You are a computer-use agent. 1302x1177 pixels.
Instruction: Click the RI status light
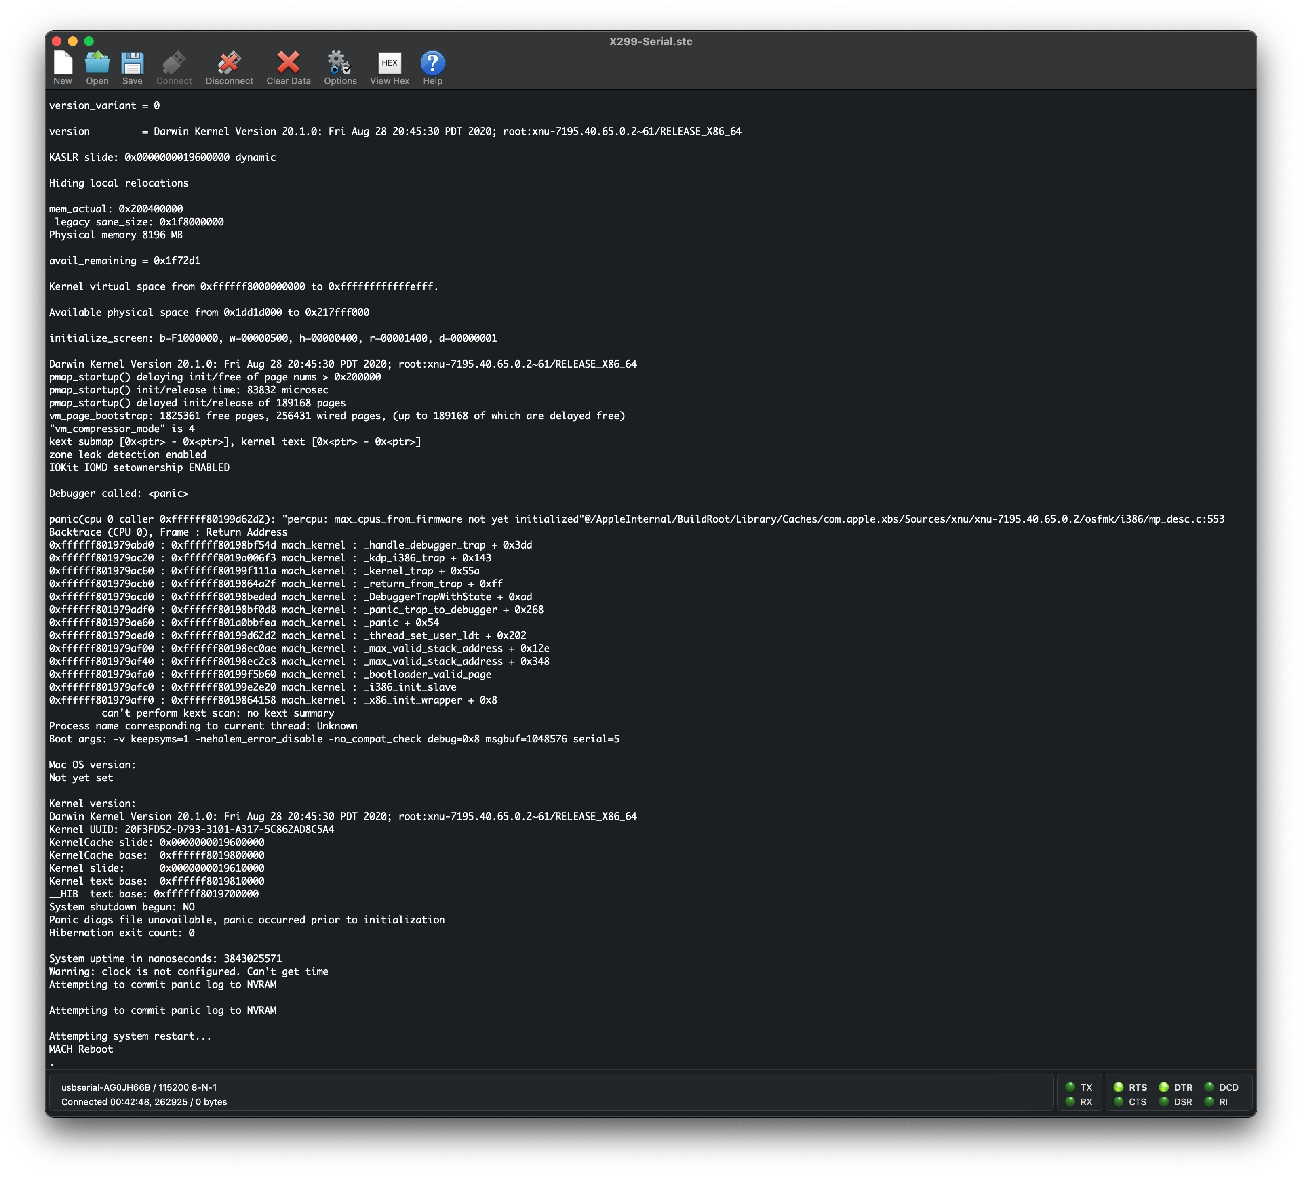tap(1209, 1101)
